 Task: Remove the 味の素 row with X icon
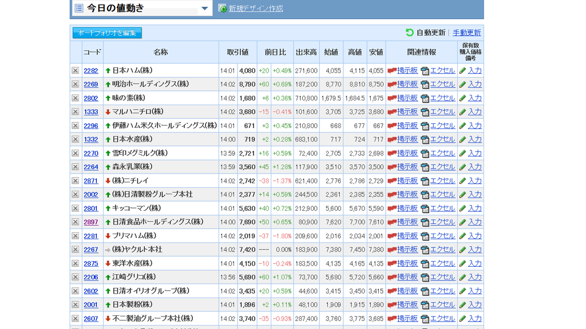tap(76, 98)
